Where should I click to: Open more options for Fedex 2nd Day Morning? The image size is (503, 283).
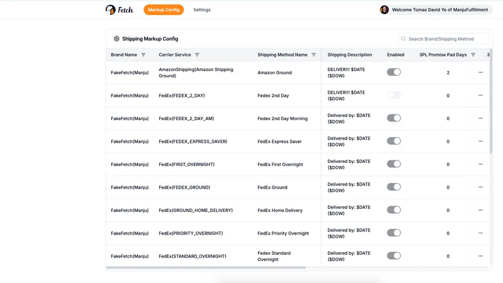click(480, 118)
